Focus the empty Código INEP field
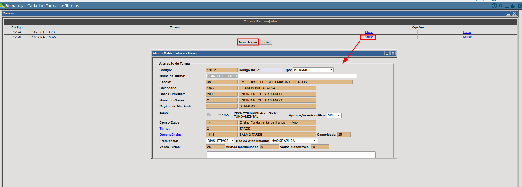 (x=272, y=70)
